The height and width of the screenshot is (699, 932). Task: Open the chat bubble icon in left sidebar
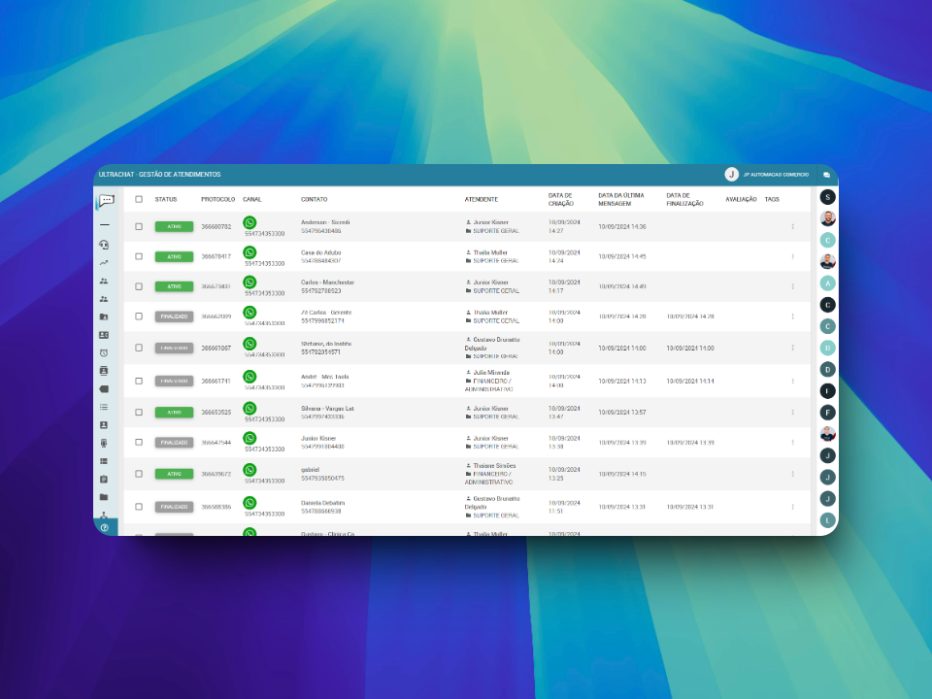(x=106, y=201)
